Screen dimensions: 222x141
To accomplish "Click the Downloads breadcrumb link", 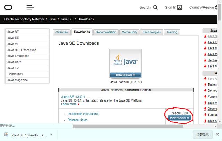I will pos(86,19).
